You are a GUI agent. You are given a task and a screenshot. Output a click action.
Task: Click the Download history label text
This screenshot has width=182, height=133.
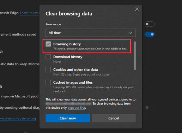pos(68,57)
